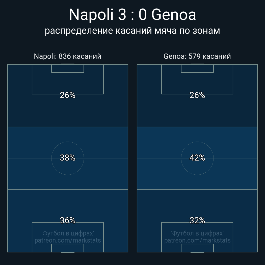Viewport: 265px width, 265px height.
Task: Select Napoli's 26% attacking third label
Action: [x=67, y=95]
